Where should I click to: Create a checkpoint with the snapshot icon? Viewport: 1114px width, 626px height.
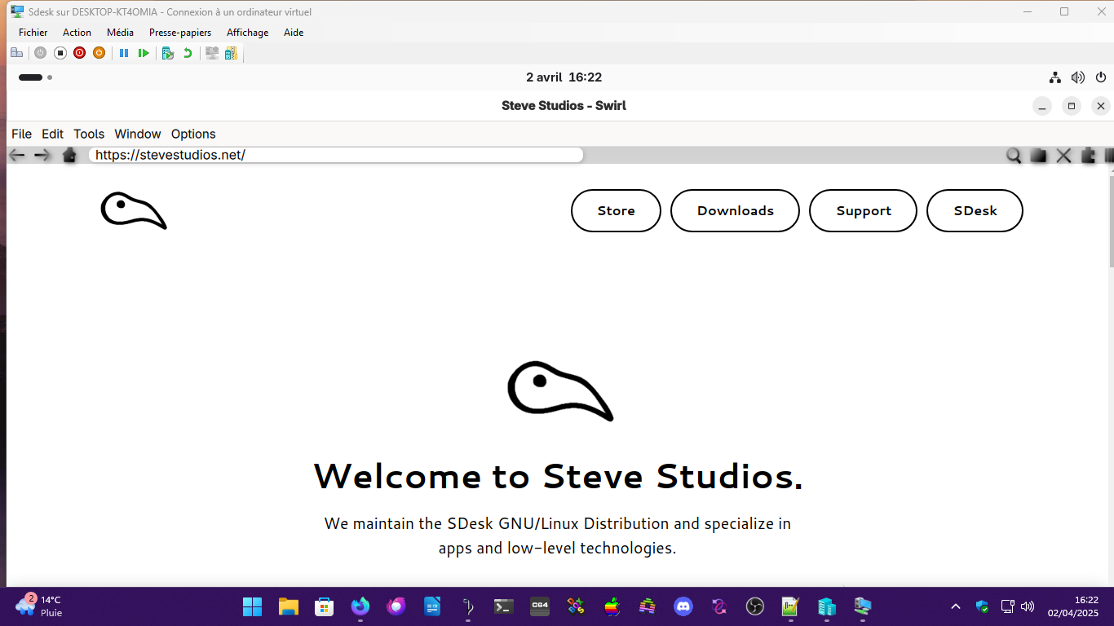coord(168,53)
